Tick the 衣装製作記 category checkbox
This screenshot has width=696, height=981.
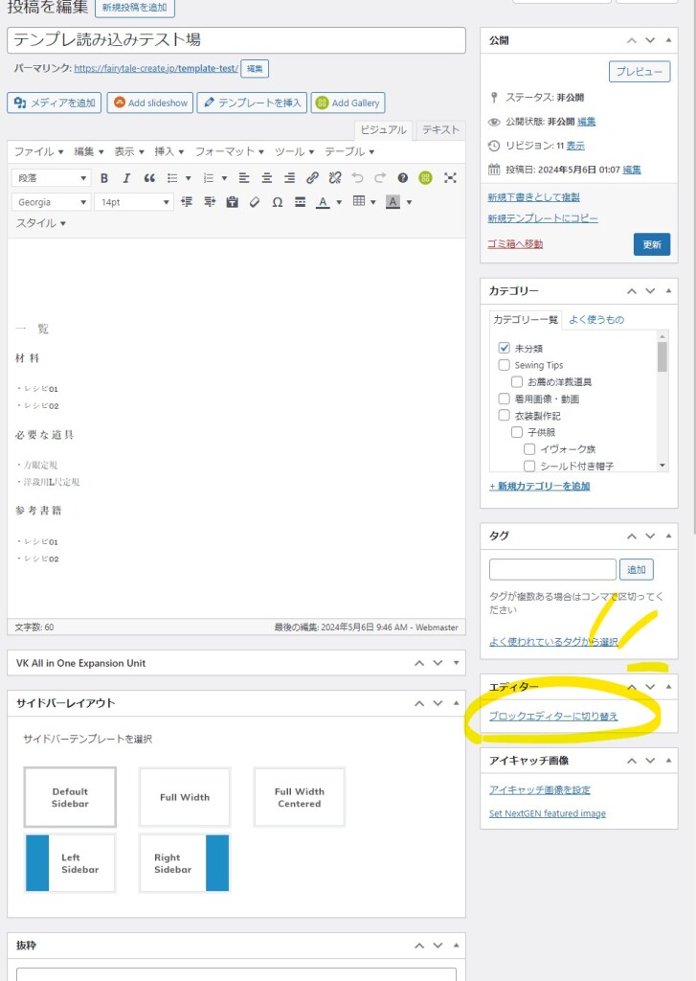pos(505,416)
